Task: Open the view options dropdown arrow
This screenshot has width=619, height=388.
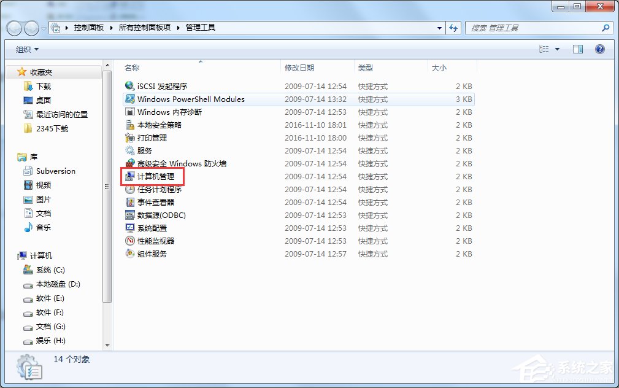Action: click(x=556, y=49)
